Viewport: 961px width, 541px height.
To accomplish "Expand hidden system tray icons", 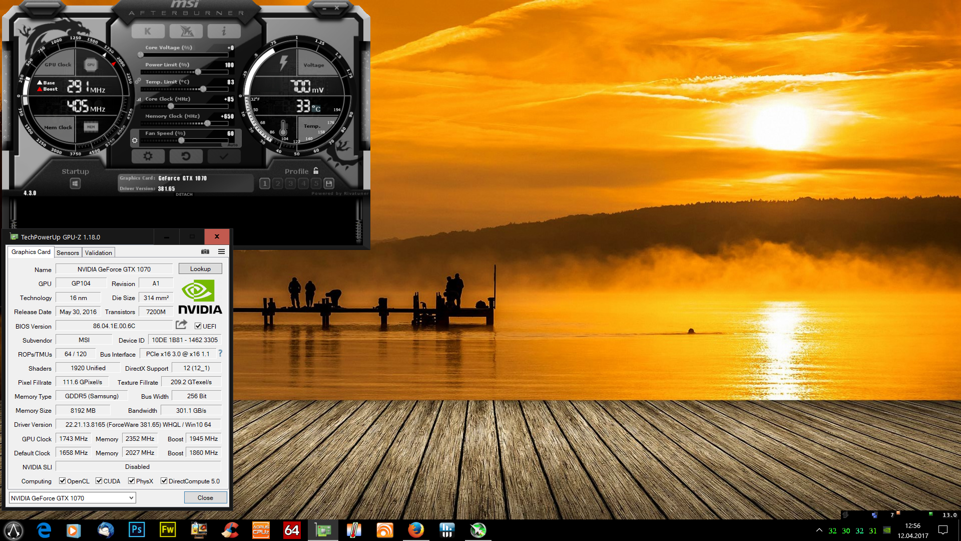I will 819,530.
